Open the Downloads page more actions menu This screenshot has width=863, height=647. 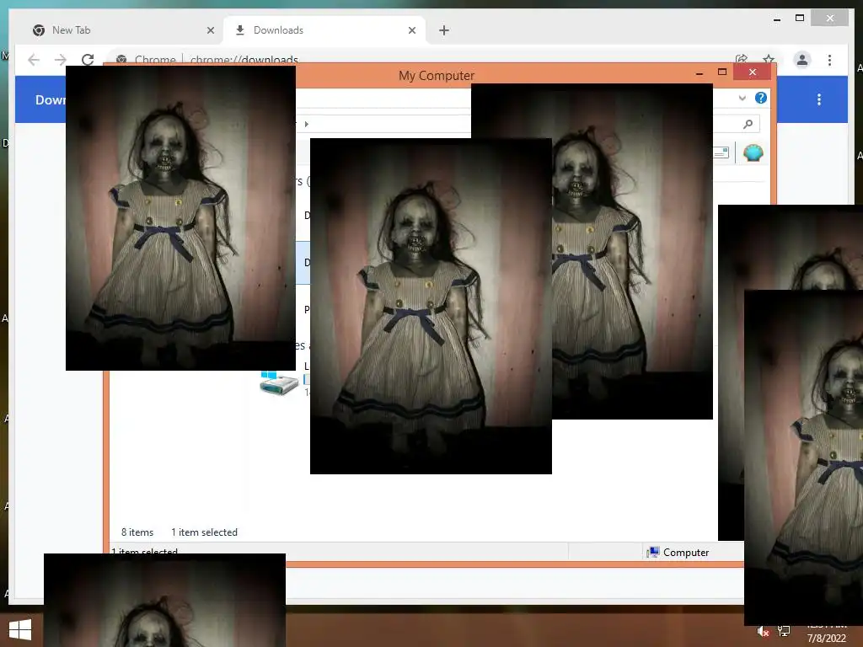pos(819,99)
